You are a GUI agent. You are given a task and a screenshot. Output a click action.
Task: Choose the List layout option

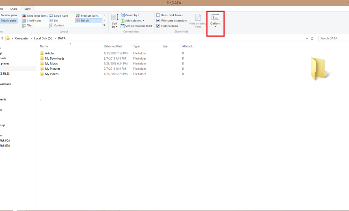coord(56,20)
